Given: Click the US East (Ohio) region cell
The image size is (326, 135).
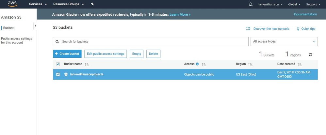Looking at the screenshot, I should click(x=246, y=74).
